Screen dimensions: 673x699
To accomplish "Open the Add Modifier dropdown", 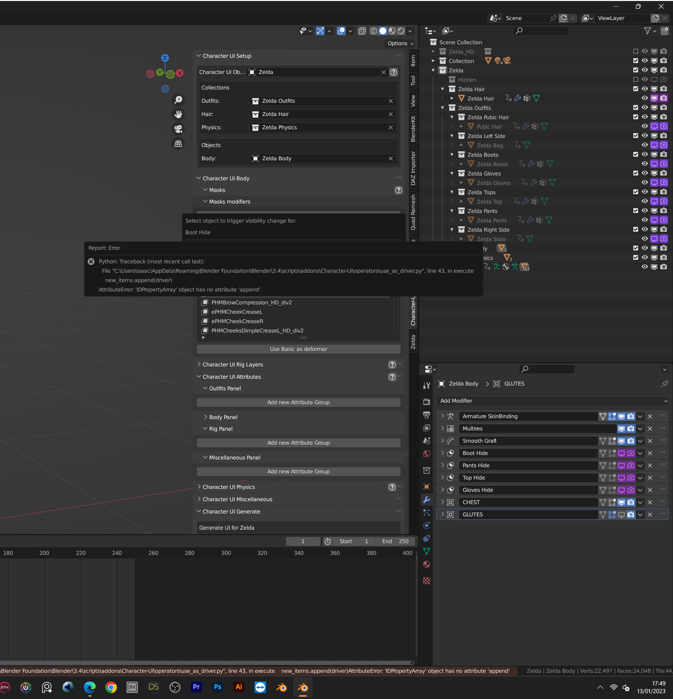I will pyautogui.click(x=553, y=401).
